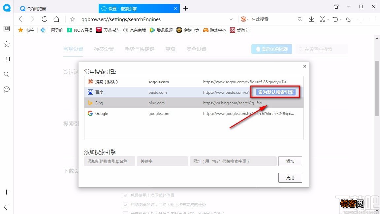Open the 京东商城 bookmark
This screenshot has height=214, width=380.
tap(135, 30)
